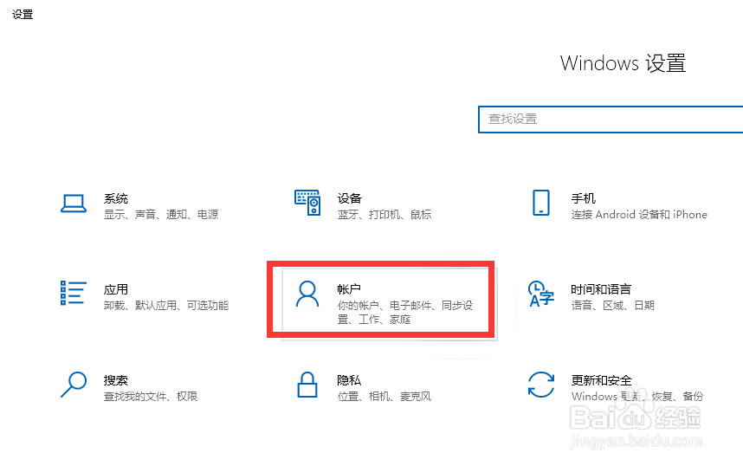The width and height of the screenshot is (743, 466).
Task: Click the Apps list icon
Action: point(74,293)
